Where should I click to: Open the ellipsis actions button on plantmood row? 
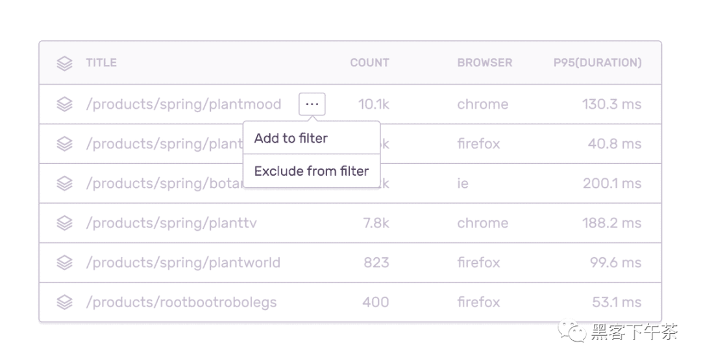312,104
